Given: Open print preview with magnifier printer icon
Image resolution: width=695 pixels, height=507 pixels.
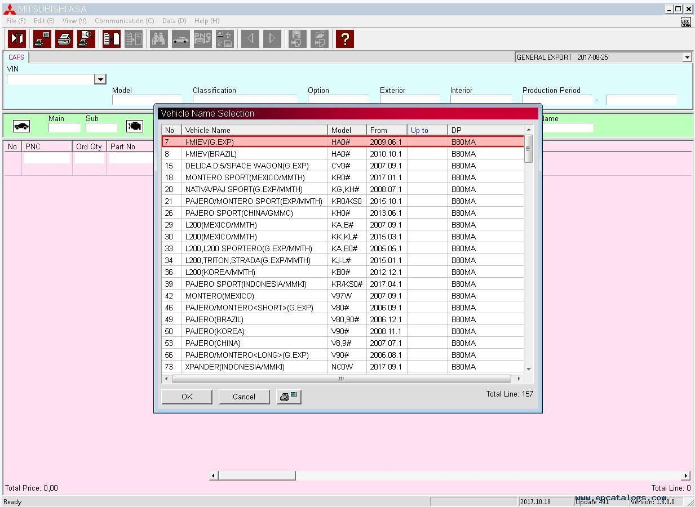Looking at the screenshot, I should click(86, 38).
